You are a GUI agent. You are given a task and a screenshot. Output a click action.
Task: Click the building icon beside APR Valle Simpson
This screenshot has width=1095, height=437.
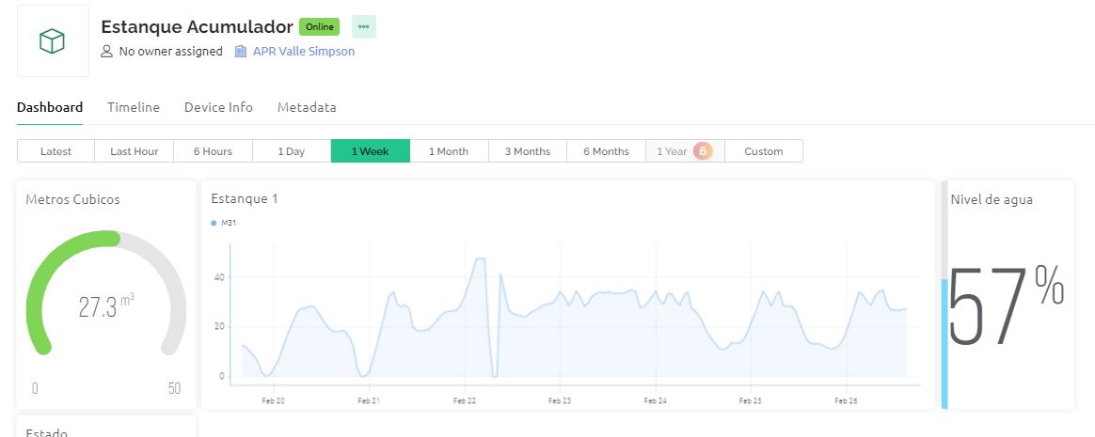[x=241, y=52]
